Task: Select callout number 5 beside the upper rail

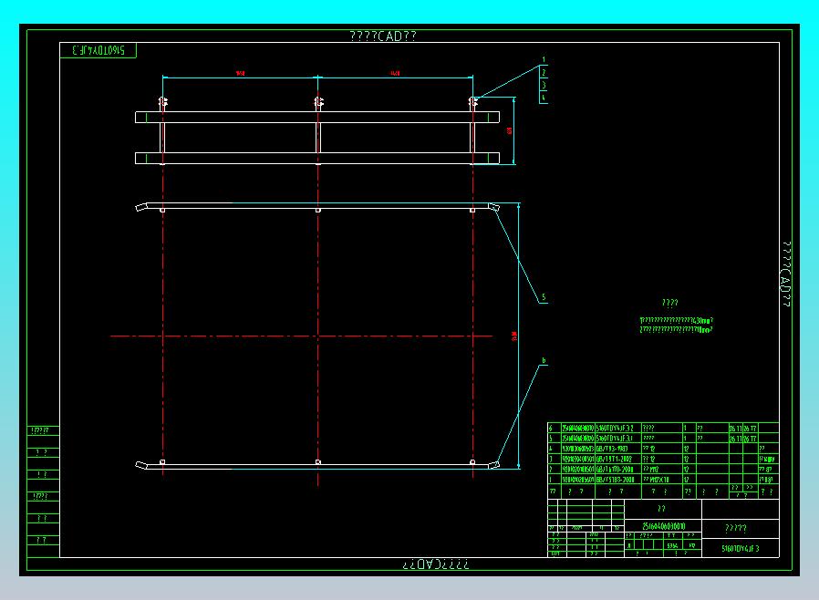Action: point(544,297)
